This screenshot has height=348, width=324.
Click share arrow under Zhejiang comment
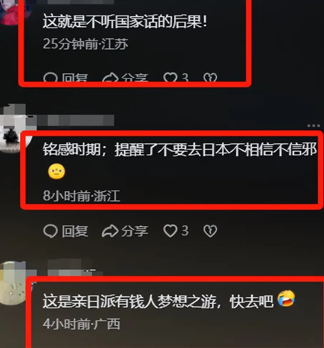(110, 231)
